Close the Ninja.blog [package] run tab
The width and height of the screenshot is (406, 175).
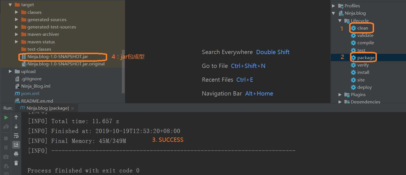[73, 108]
